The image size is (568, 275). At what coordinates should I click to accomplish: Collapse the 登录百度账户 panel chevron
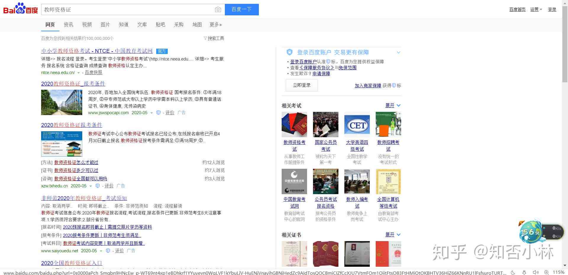398,53
